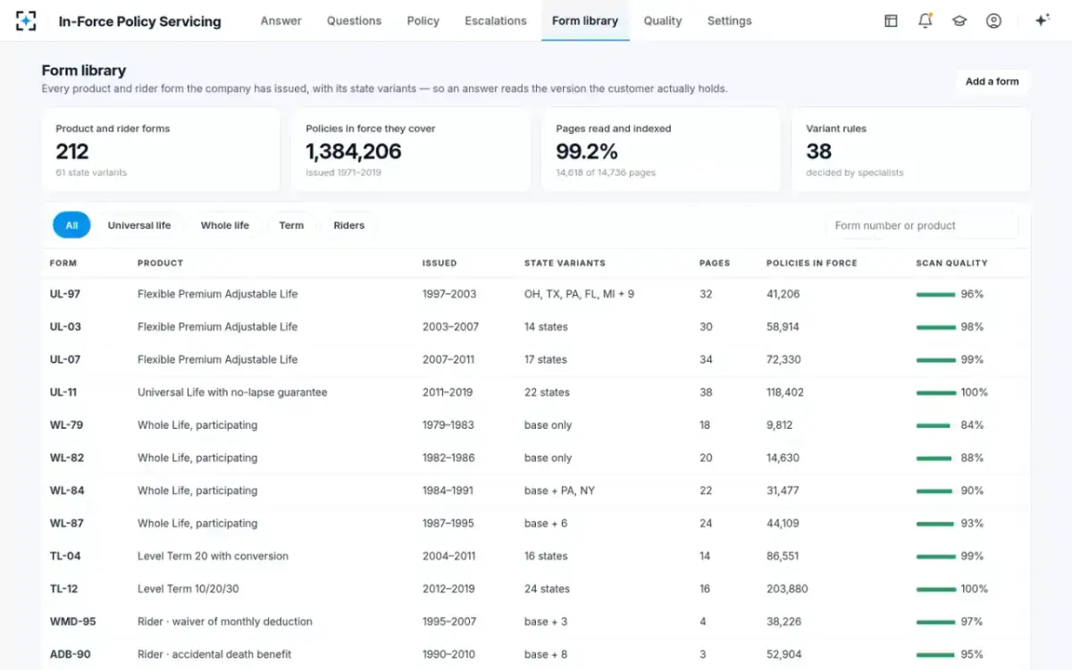1072x670 pixels.
Task: Click the Variant rules card
Action: pyautogui.click(x=911, y=150)
